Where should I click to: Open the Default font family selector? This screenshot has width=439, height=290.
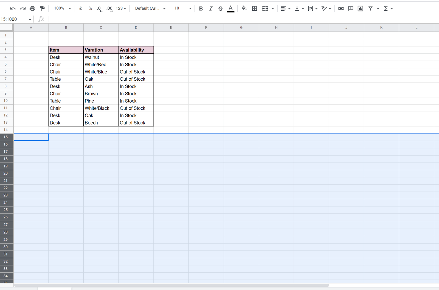[150, 8]
